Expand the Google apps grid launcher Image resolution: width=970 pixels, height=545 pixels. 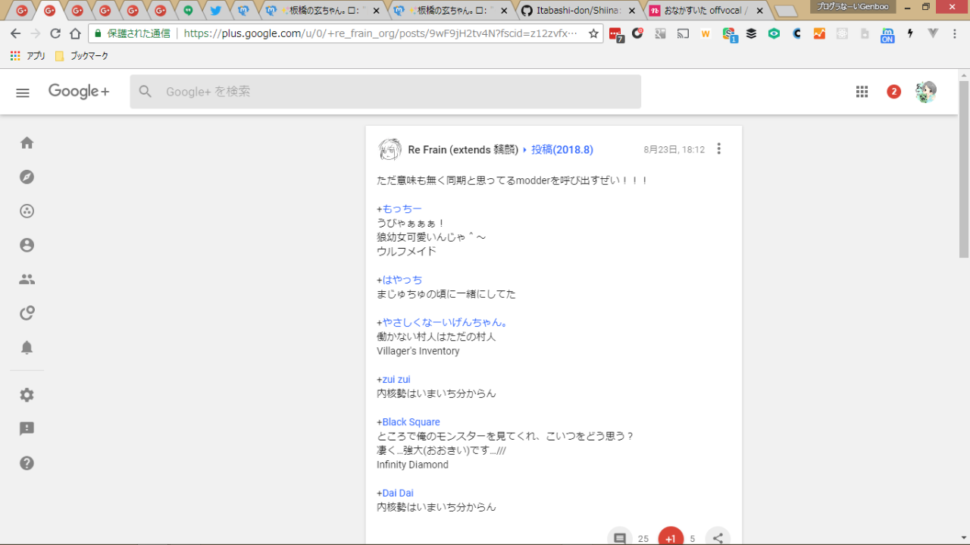(x=862, y=92)
